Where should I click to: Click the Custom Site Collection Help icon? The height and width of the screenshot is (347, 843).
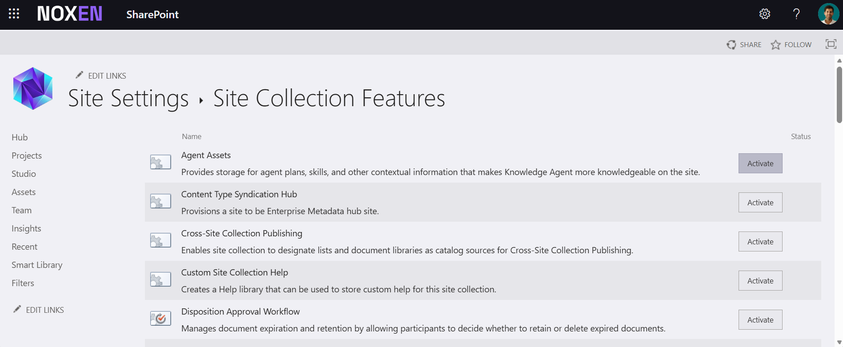pos(160,279)
